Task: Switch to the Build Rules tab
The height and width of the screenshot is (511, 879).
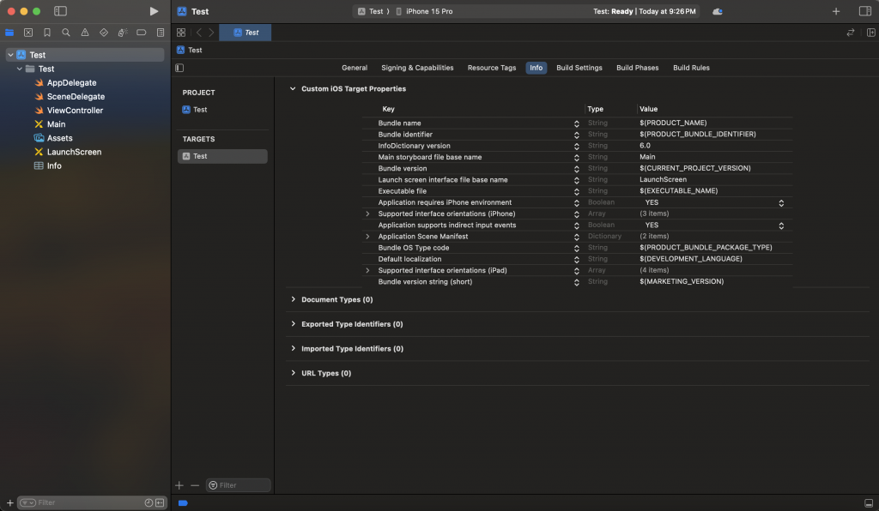Action: click(691, 68)
